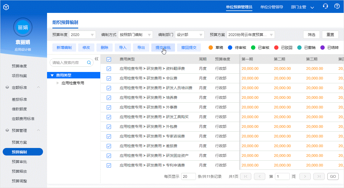Screen dimensions: 344x188
Task: Go to first page icon
Action: pos(246,176)
